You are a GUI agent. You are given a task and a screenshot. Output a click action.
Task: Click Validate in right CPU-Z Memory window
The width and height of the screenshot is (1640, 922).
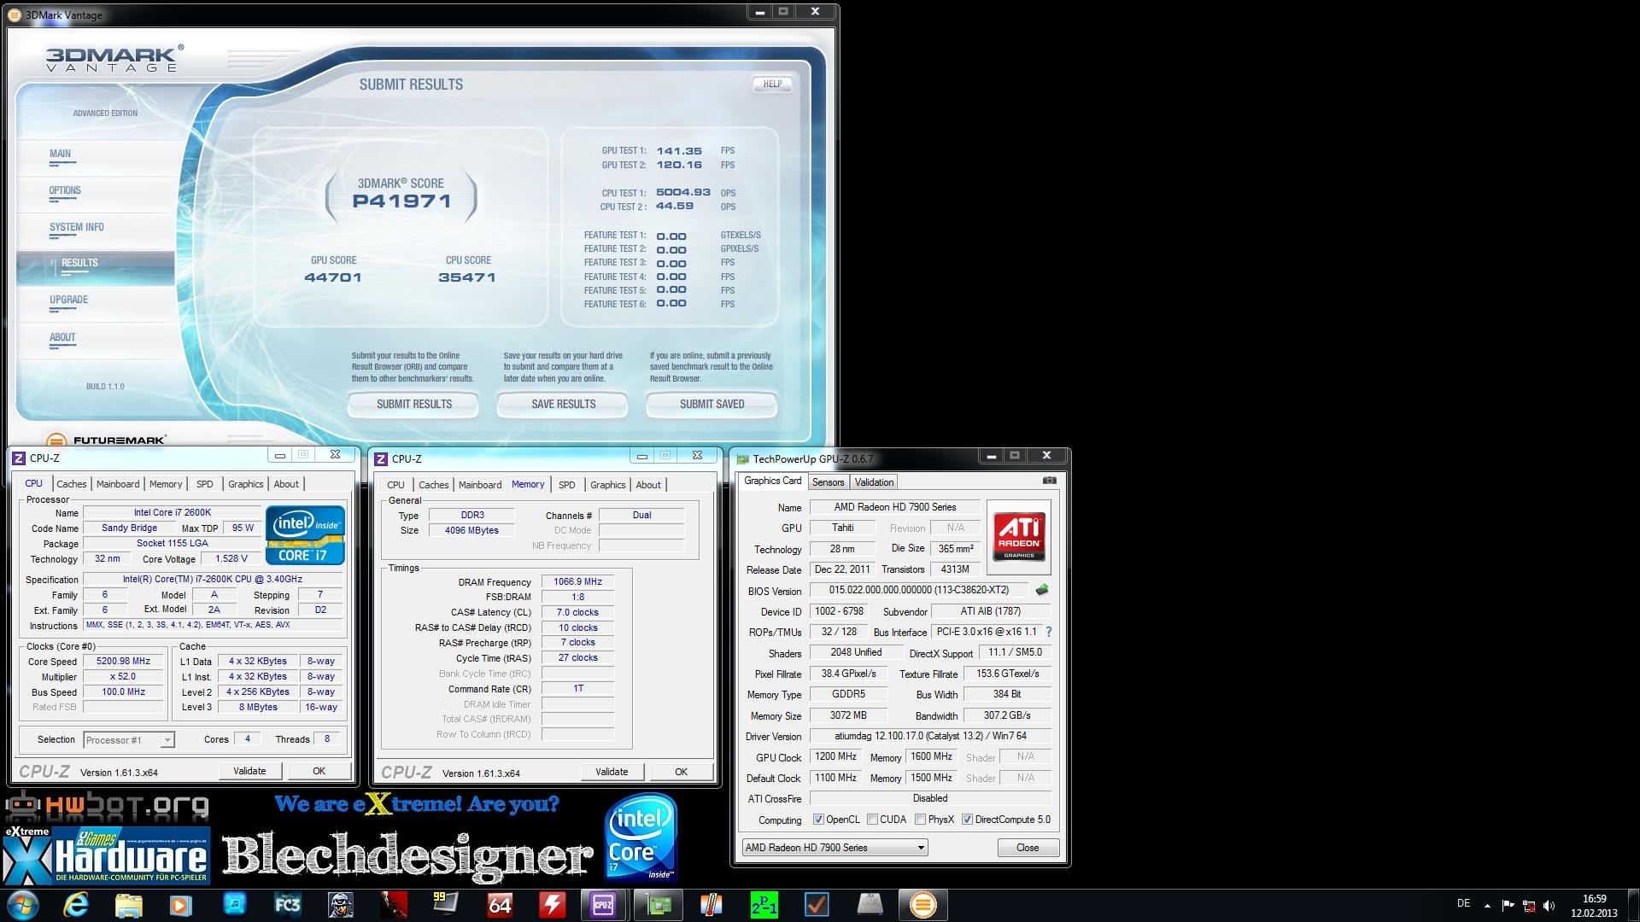612,772
